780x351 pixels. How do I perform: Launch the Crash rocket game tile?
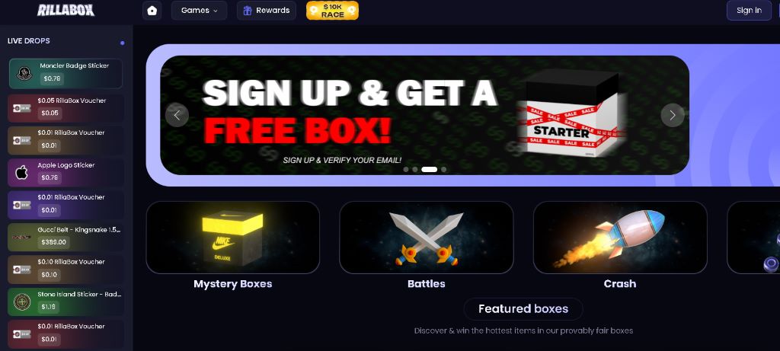[620, 238]
